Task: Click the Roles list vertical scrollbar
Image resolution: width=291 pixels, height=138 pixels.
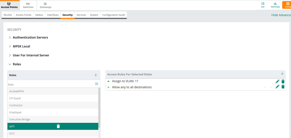Action: click(x=99, y=108)
